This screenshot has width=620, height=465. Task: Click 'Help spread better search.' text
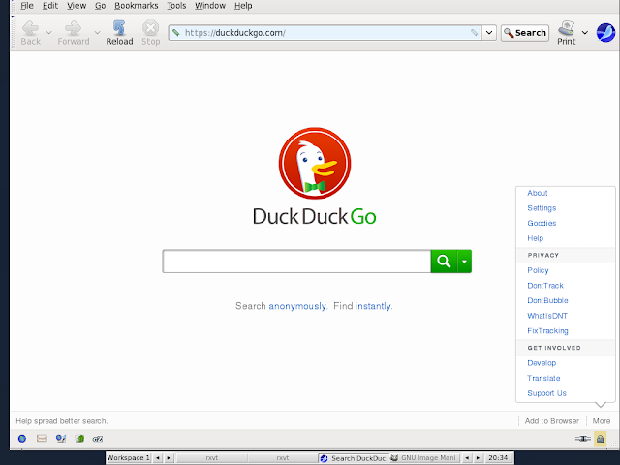[x=62, y=421]
